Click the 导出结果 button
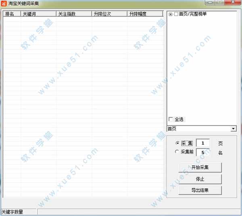This screenshot has width=242, height=216. (x=200, y=190)
